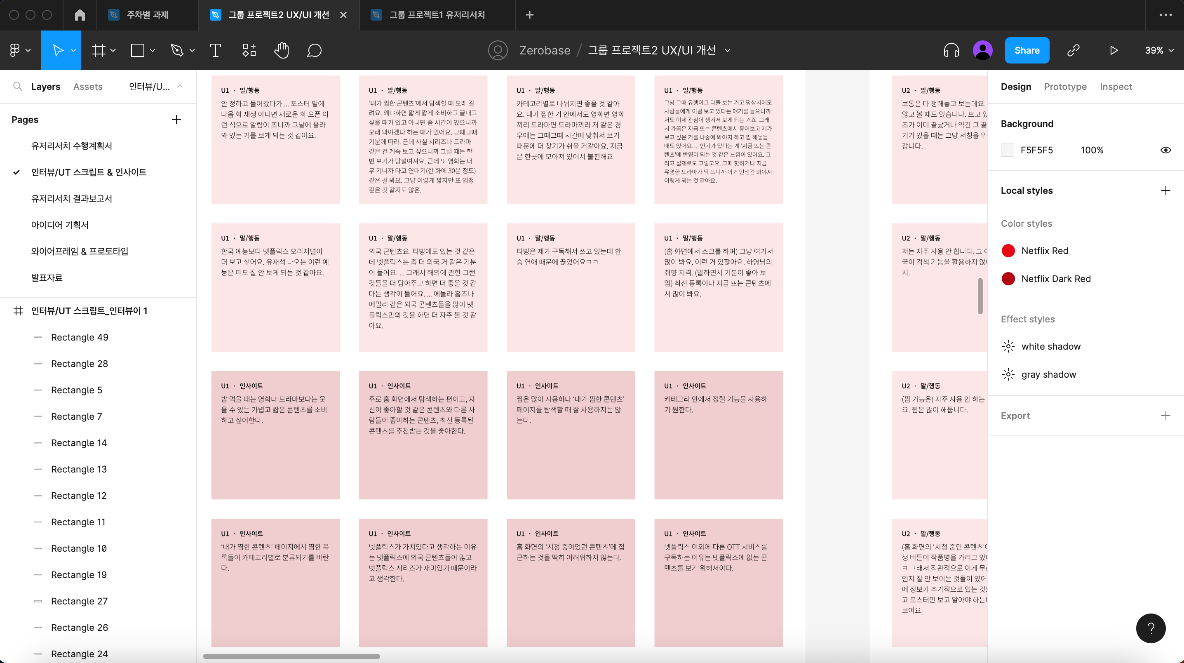
Task: Click the F5F5F5 background color swatch
Action: click(x=1008, y=150)
